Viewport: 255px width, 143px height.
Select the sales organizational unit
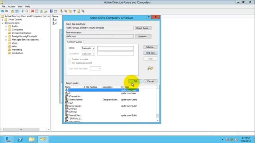tap(14, 46)
